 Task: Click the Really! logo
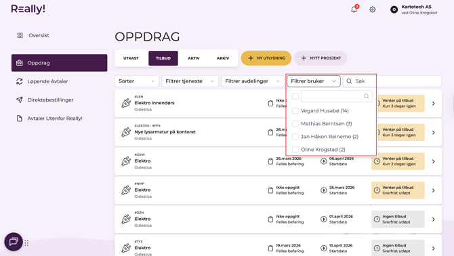point(28,9)
